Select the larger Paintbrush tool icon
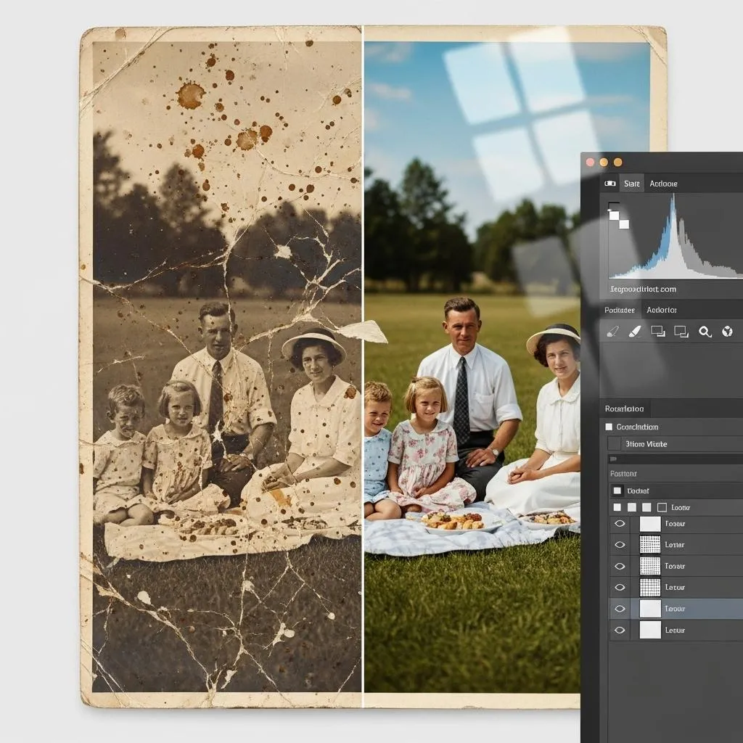Image resolution: width=743 pixels, height=743 pixels. pyautogui.click(x=634, y=332)
